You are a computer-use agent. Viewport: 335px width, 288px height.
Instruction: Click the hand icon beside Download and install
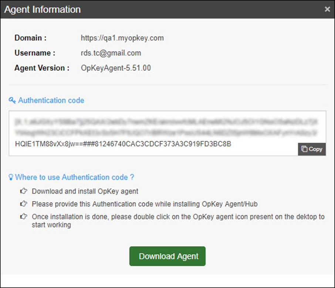click(24, 191)
